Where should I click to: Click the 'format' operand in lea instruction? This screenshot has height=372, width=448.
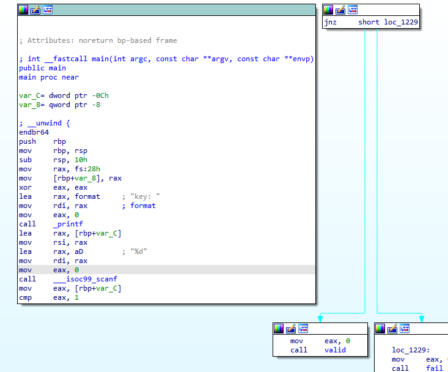[x=87, y=196]
